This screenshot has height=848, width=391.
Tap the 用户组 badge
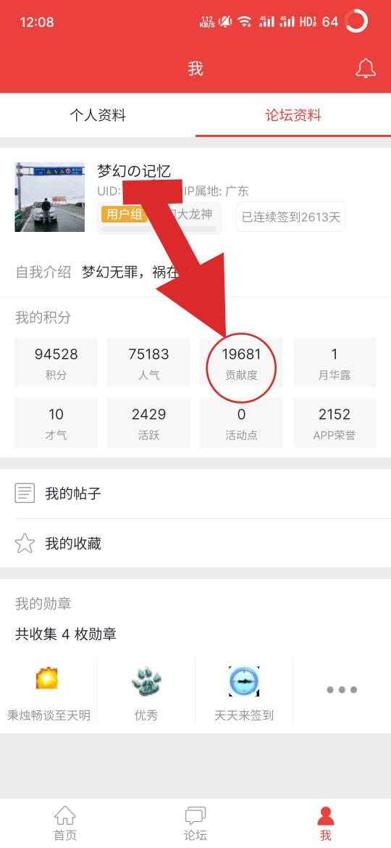click(124, 214)
